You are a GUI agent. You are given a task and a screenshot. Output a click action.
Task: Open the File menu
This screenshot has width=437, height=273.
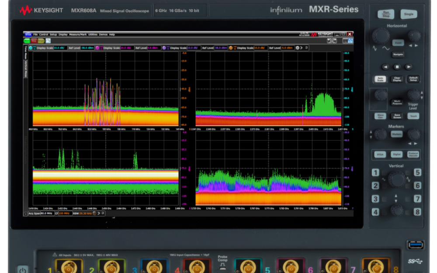(35, 35)
